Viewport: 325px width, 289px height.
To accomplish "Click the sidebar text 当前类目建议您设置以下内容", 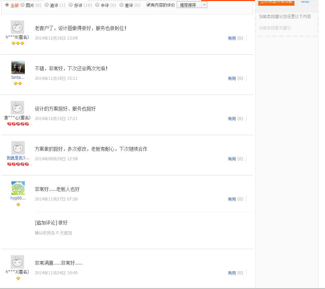I will [285, 16].
